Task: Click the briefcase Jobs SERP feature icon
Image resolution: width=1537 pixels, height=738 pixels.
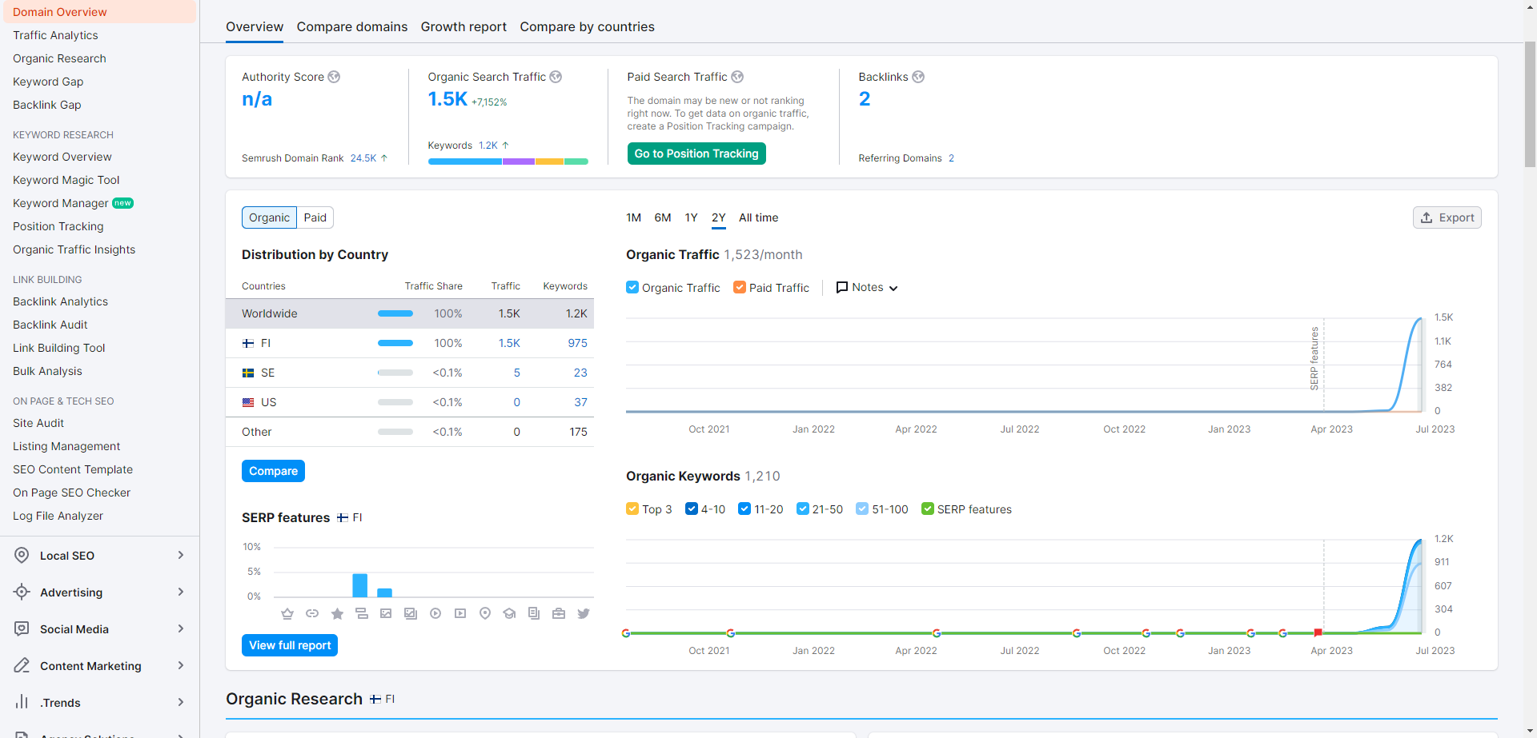Action: click(559, 613)
